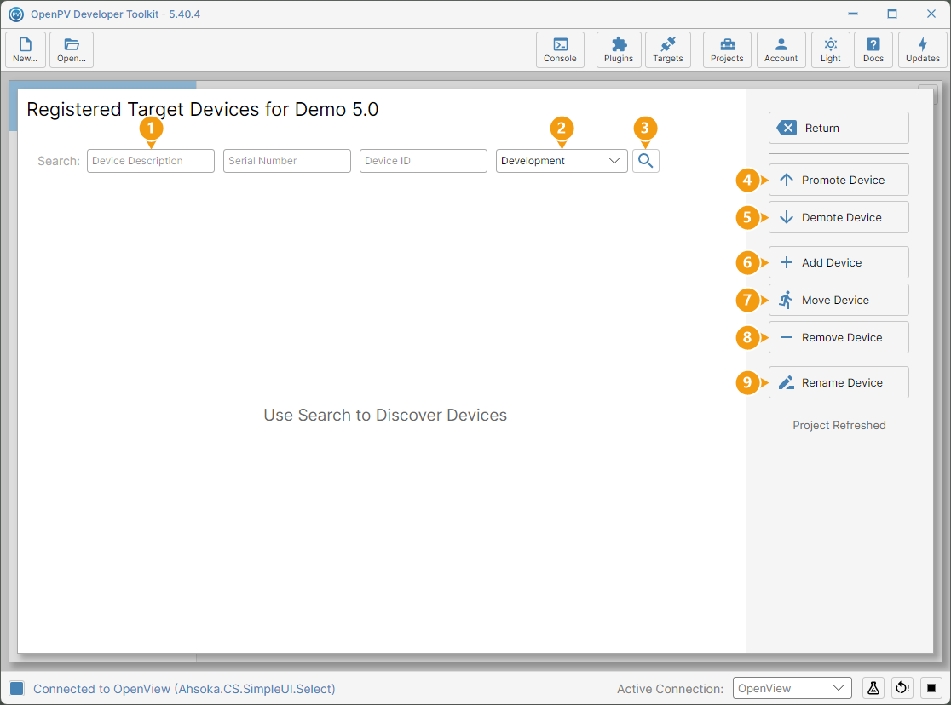
Task: Maximize the OpenPV Developer Toolkit window
Action: 892,14
